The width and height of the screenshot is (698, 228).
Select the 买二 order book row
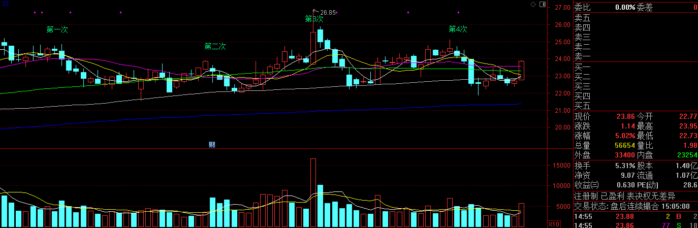(x=636, y=77)
